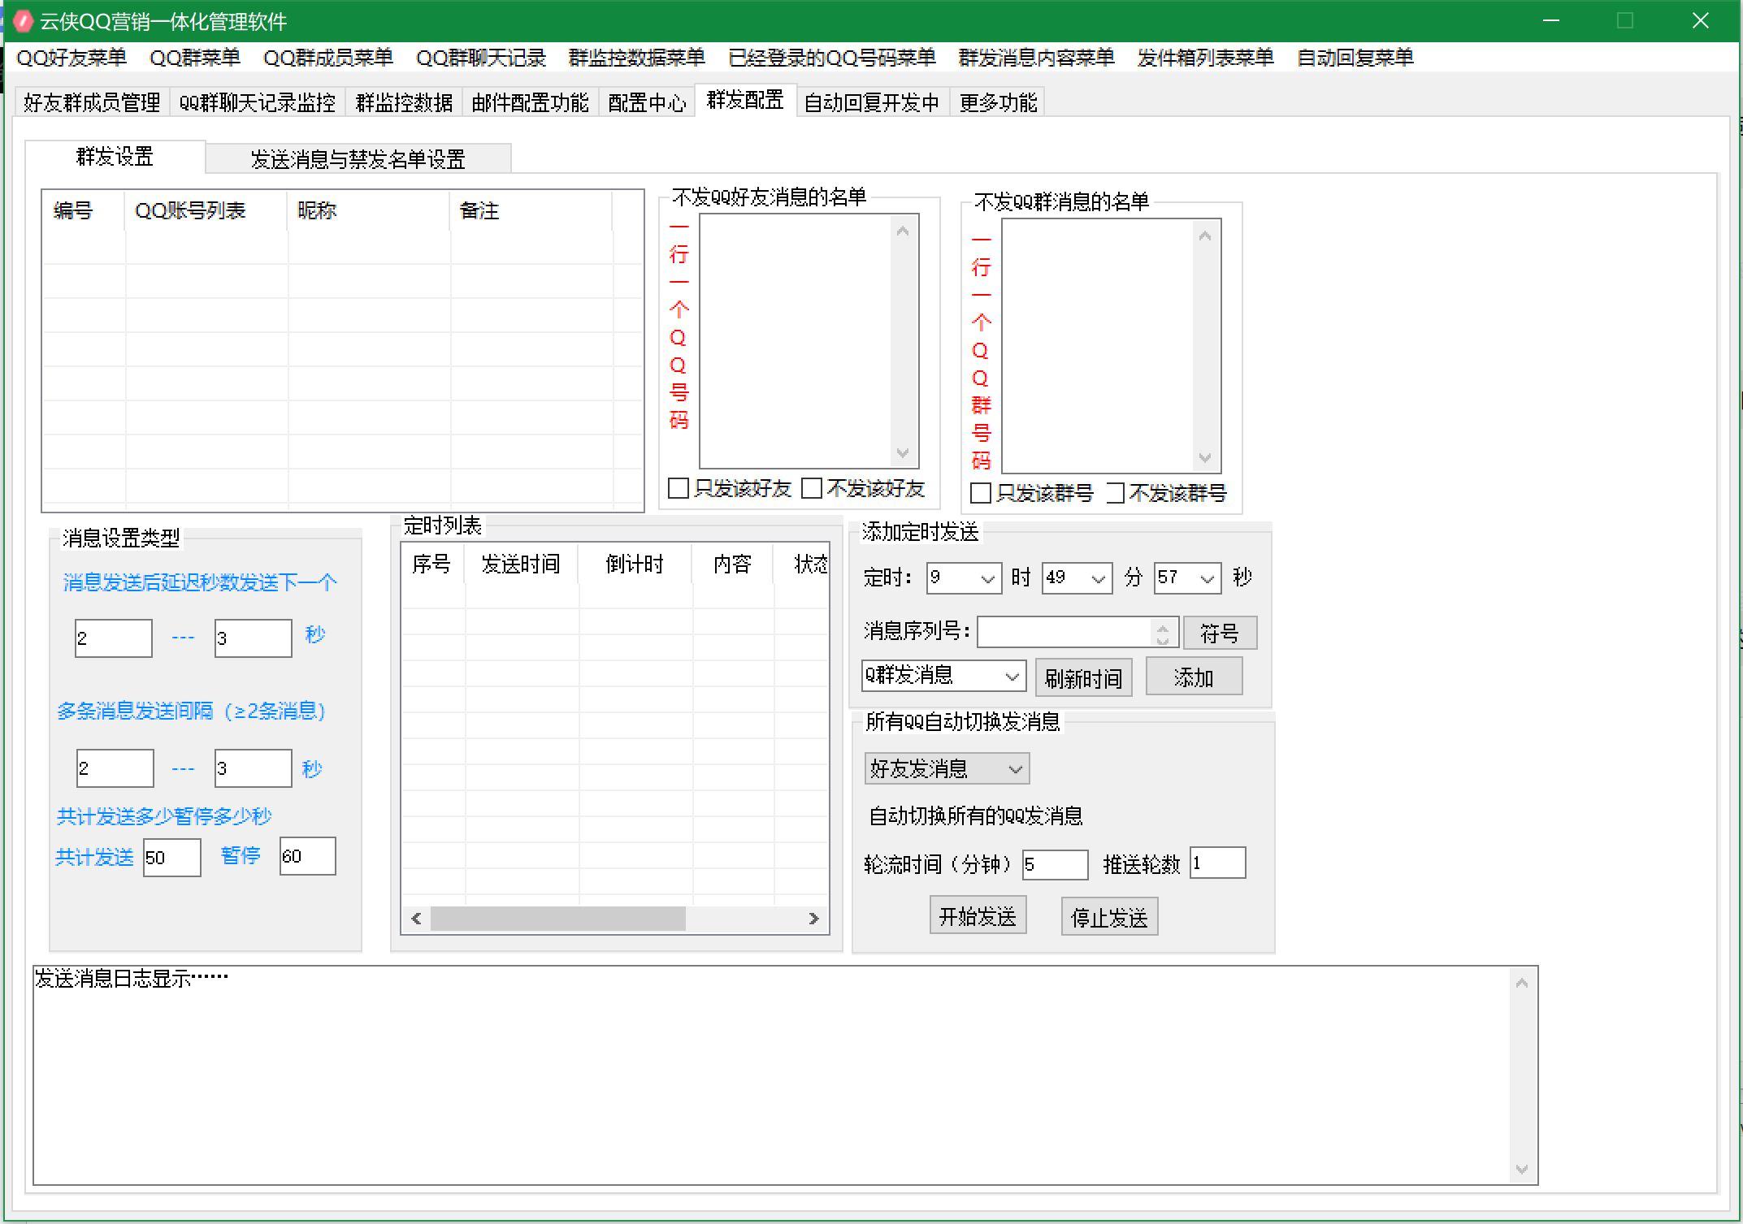
Task: Click the 开始发送 button
Action: [978, 916]
